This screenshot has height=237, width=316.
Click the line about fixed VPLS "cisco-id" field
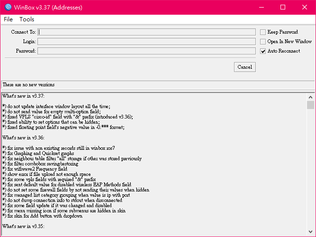(68, 117)
